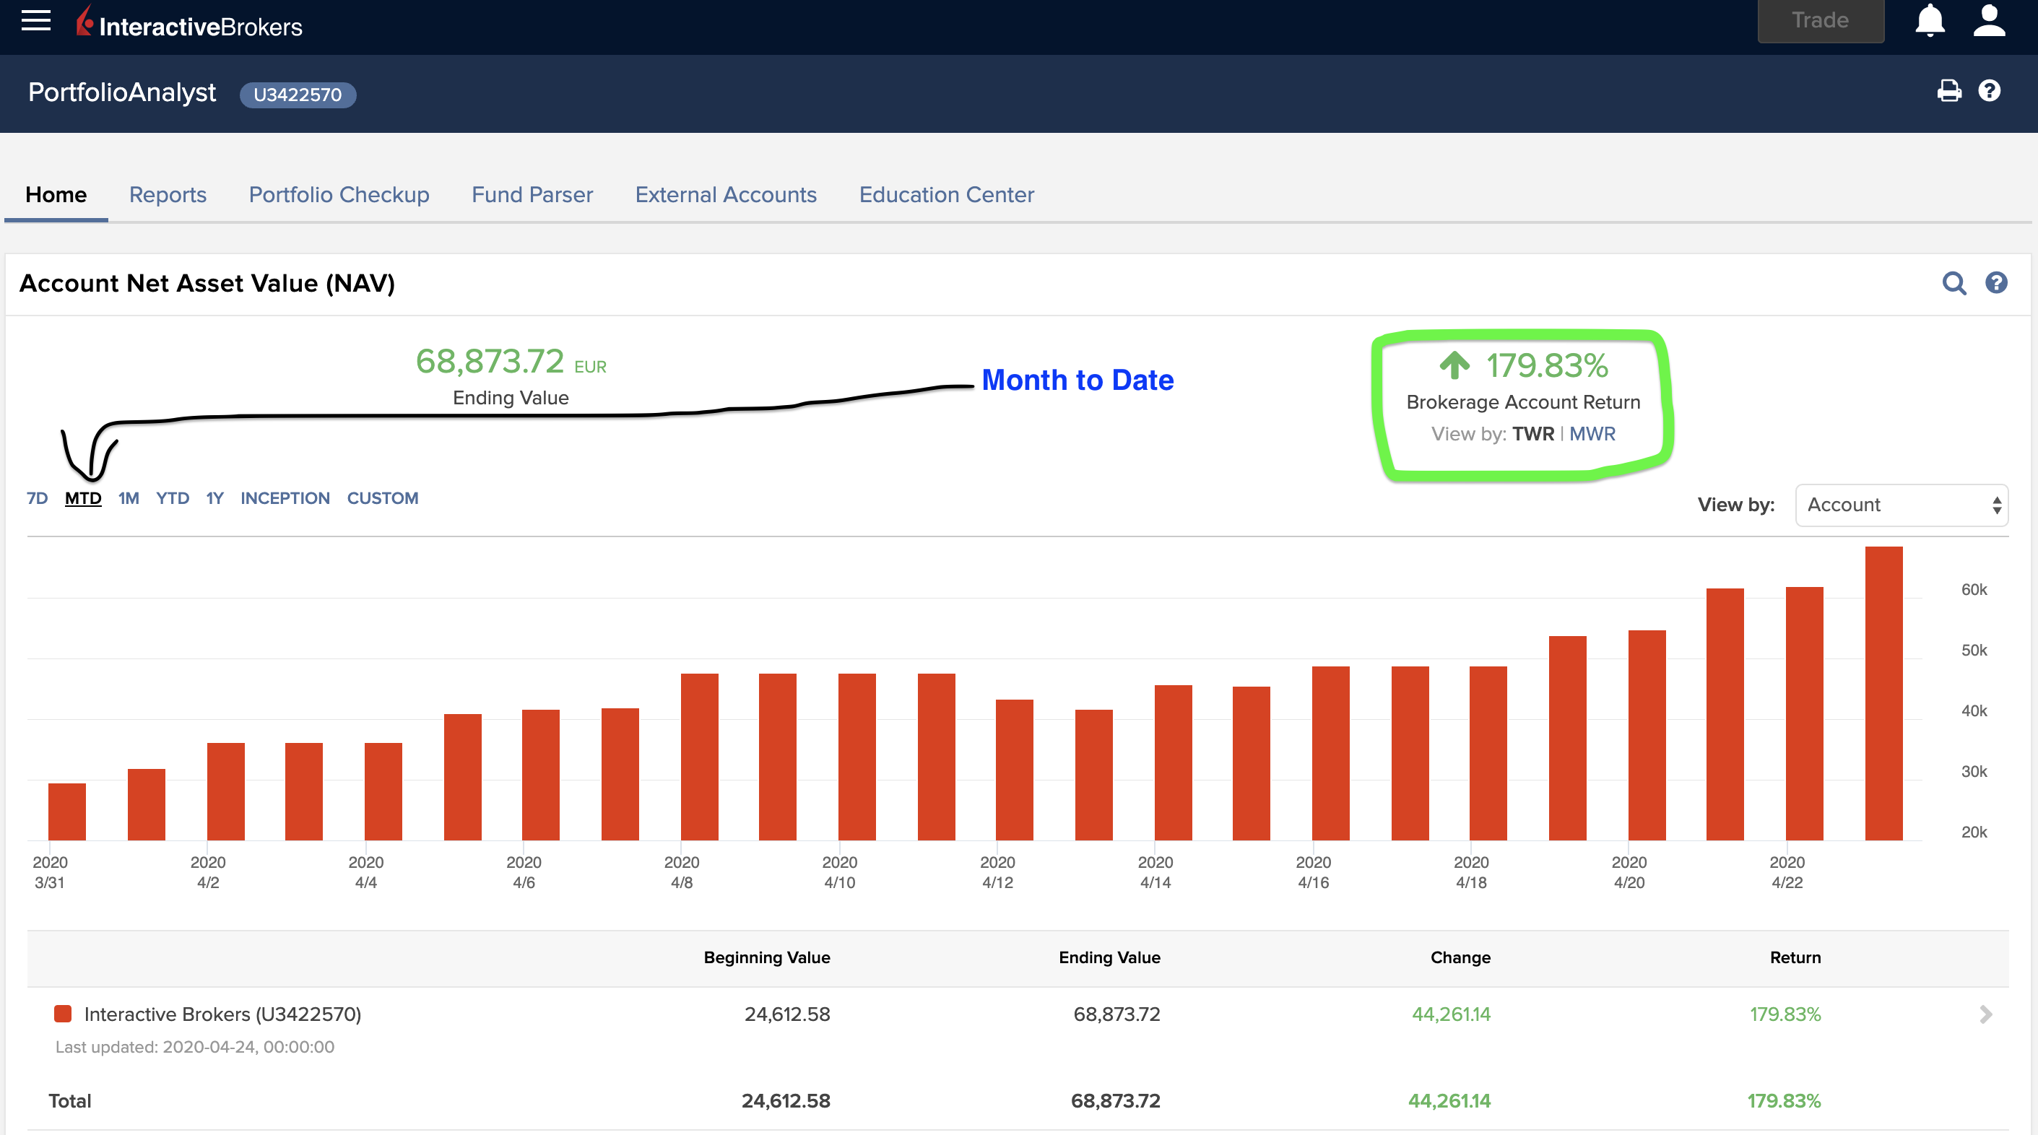This screenshot has height=1135, width=2038.
Task: Open the user profile icon
Action: (1988, 22)
